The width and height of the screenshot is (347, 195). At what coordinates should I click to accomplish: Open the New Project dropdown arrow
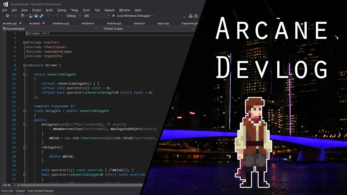(x=26, y=16)
